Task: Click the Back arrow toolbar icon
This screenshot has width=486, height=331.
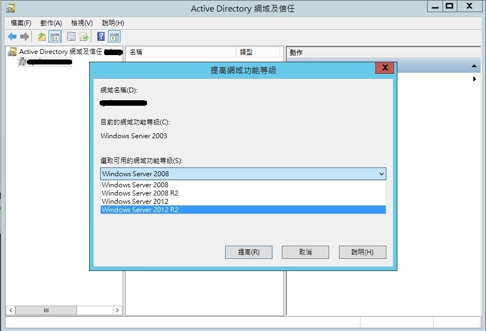Action: tap(12, 36)
